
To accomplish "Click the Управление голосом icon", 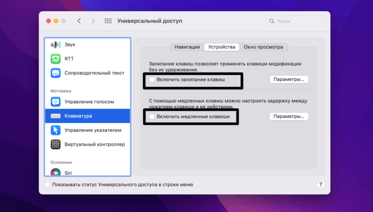I will (55, 101).
